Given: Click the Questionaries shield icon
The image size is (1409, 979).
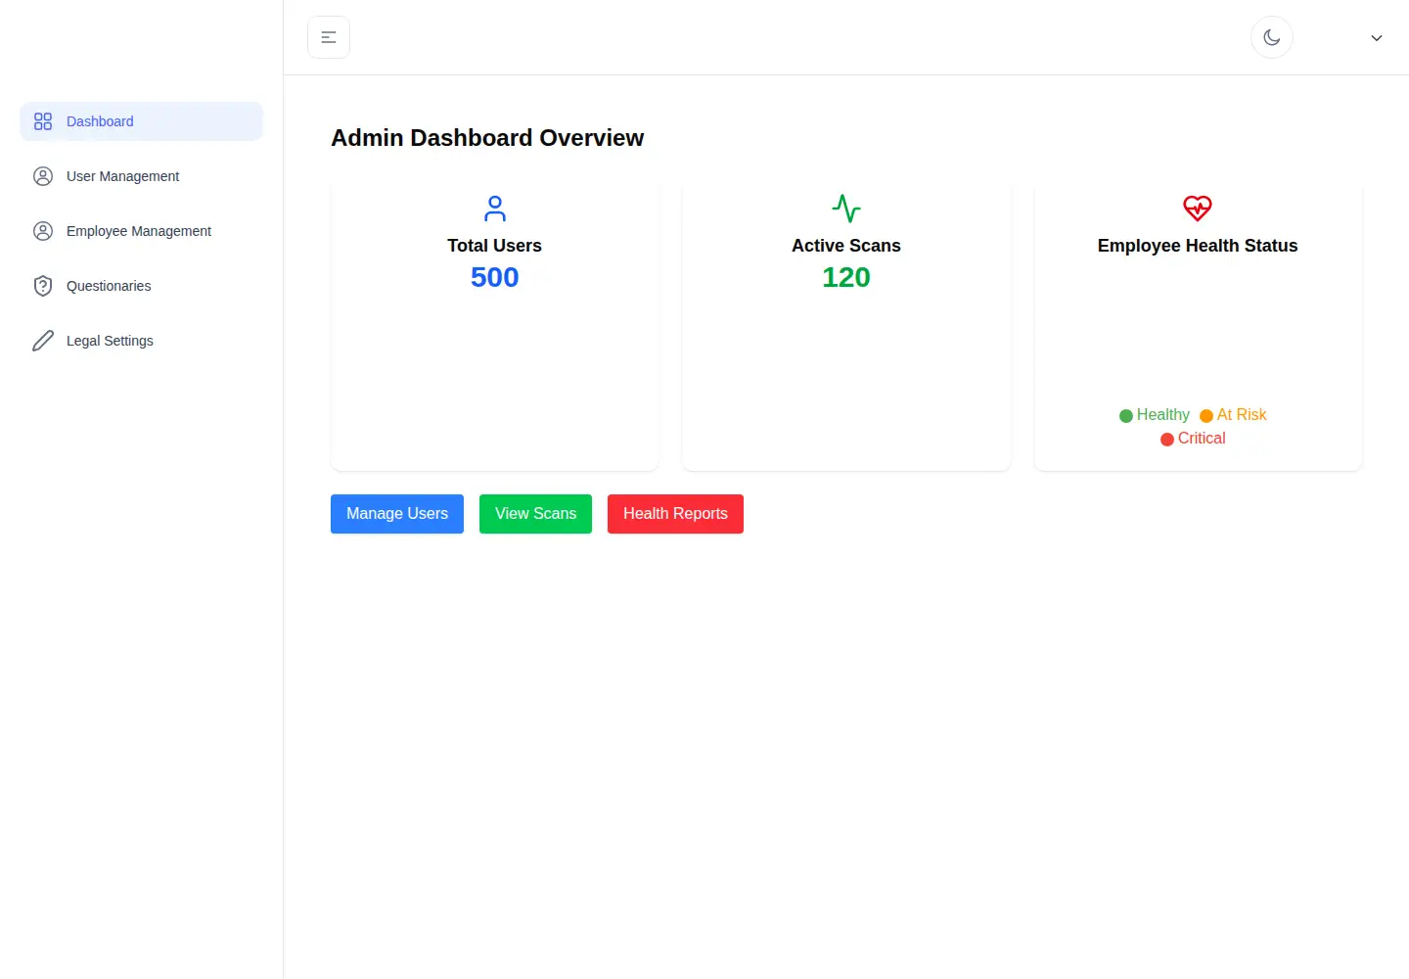Looking at the screenshot, I should [43, 286].
